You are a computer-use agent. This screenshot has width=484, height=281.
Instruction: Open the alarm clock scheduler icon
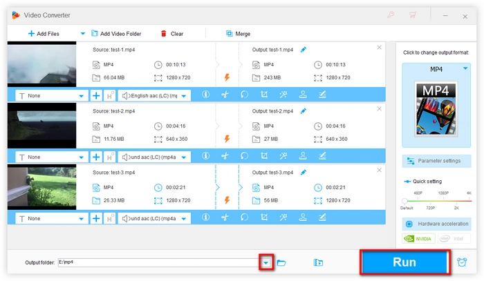(462, 262)
